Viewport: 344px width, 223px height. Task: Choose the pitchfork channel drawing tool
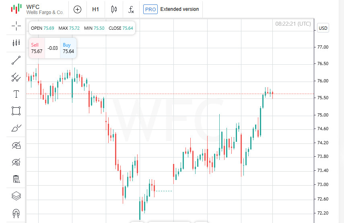click(x=16, y=77)
